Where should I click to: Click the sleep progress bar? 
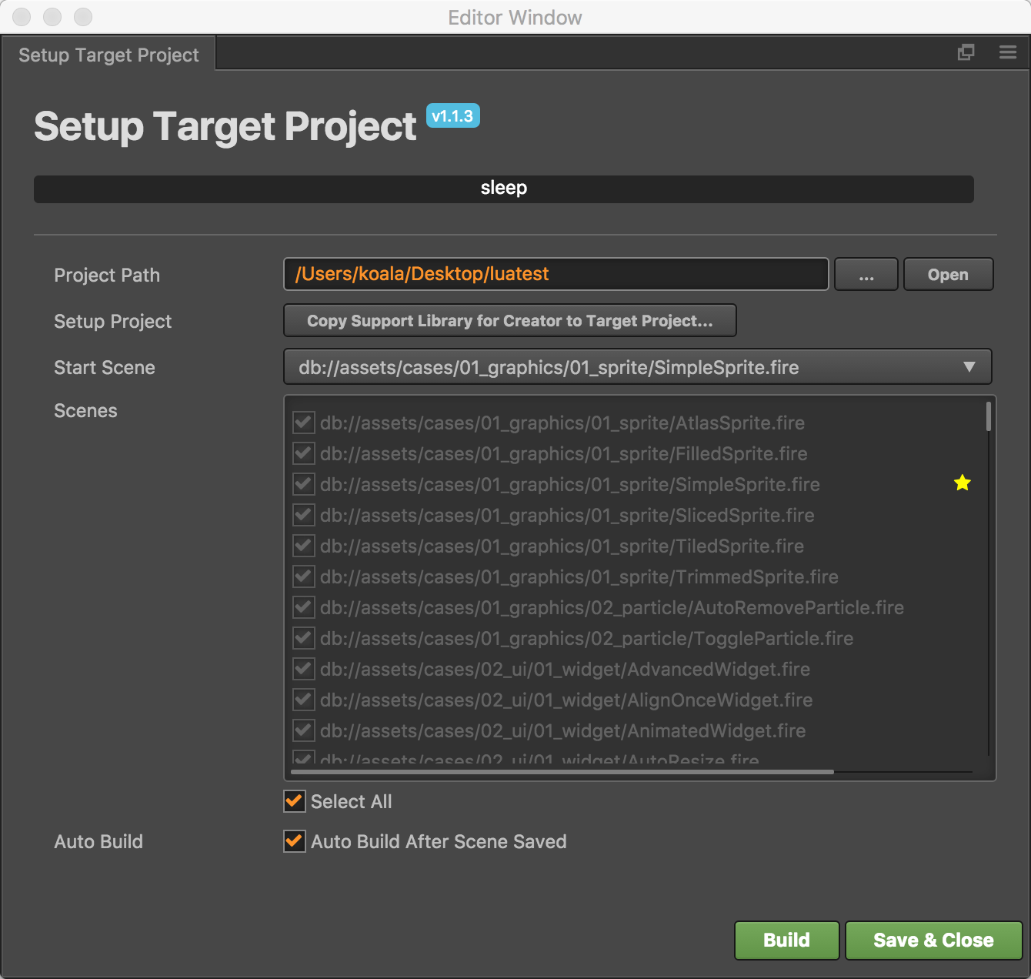pos(504,189)
